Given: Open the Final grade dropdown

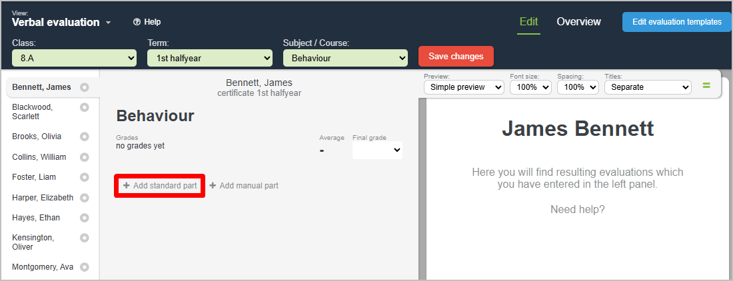Looking at the screenshot, I should point(377,150).
